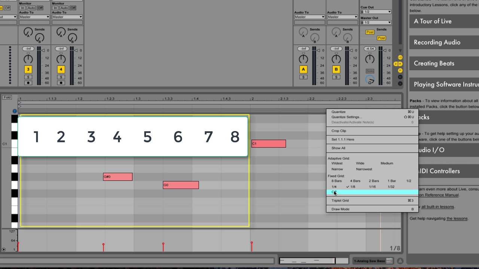Viewport: 479px width, 269px height.
Task: Toggle return track A activator
Action: tap(303, 69)
